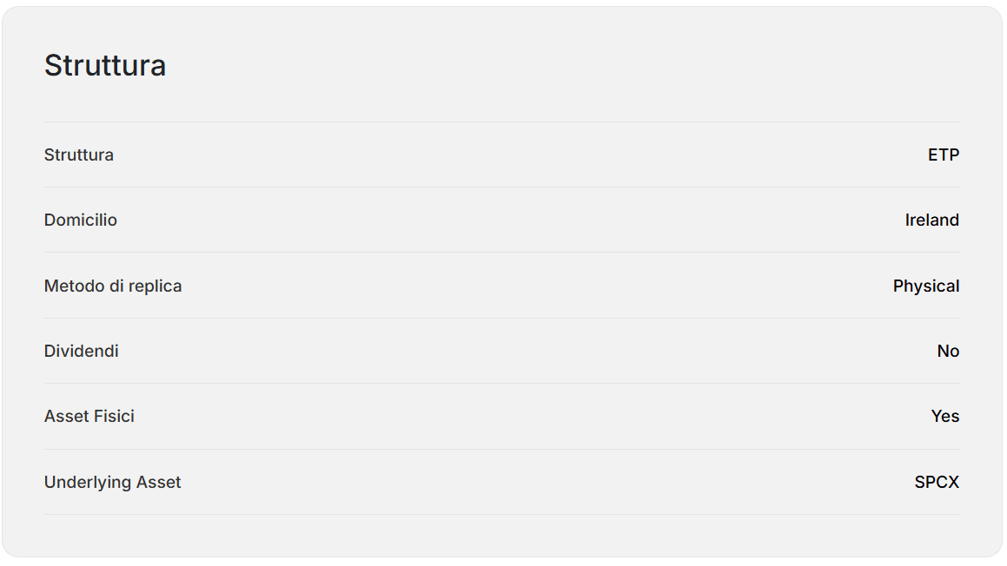
Task: Select the Domicilio label
Action: click(80, 220)
